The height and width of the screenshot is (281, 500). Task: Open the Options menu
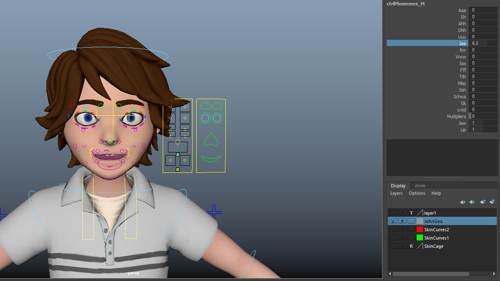[x=417, y=193]
